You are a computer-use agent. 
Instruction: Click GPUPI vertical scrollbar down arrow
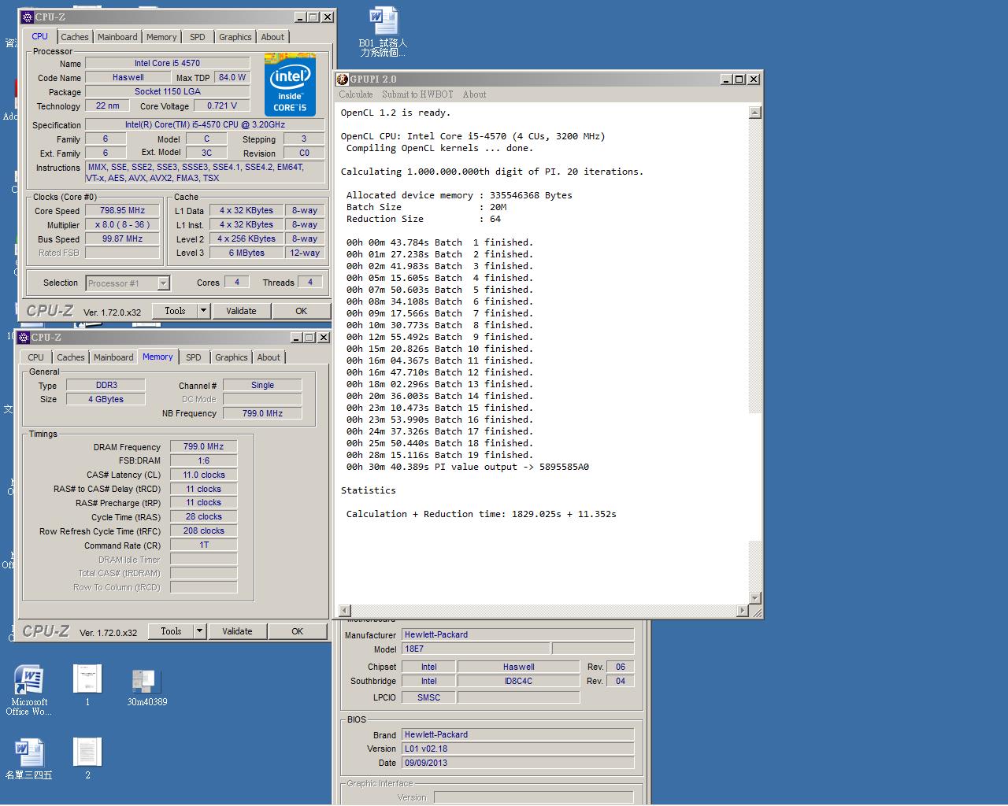click(x=755, y=598)
